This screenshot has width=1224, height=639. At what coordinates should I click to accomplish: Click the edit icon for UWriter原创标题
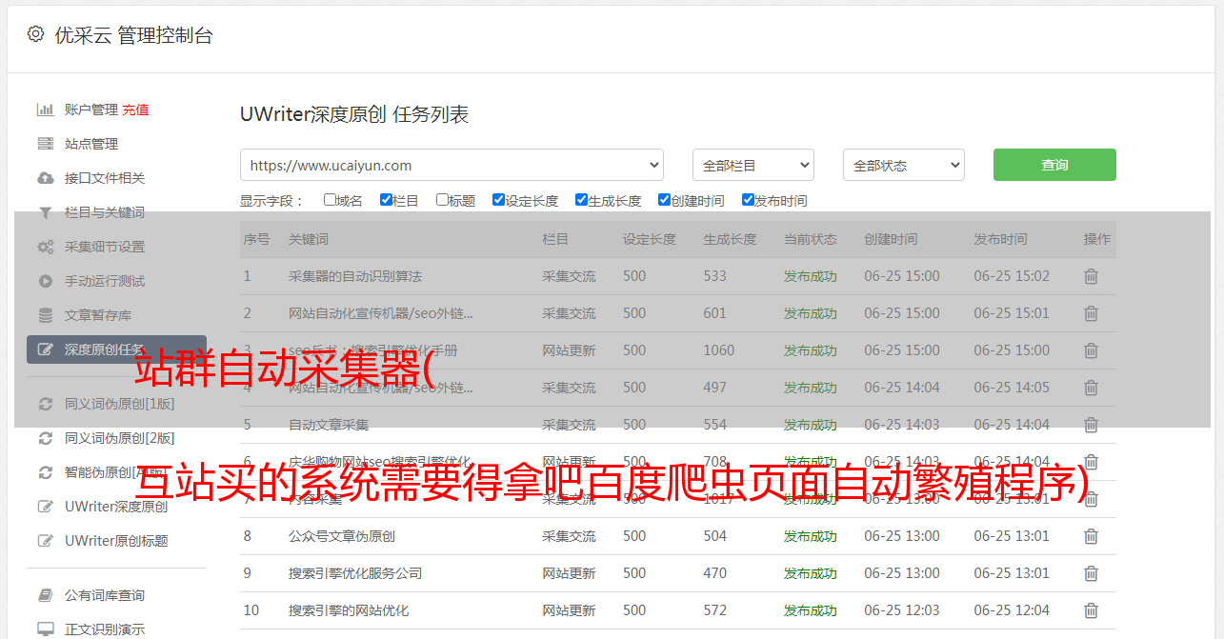pyautogui.click(x=45, y=541)
